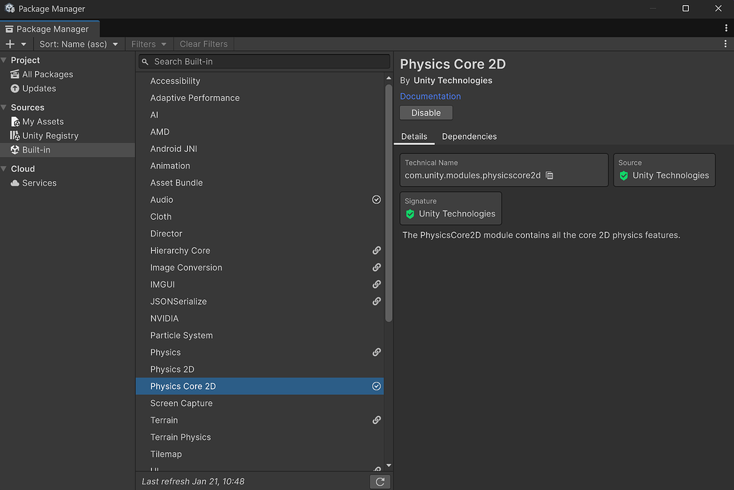Viewport: 734px width, 490px height.
Task: Click the Unity Package Manager title icon
Action: point(9,9)
